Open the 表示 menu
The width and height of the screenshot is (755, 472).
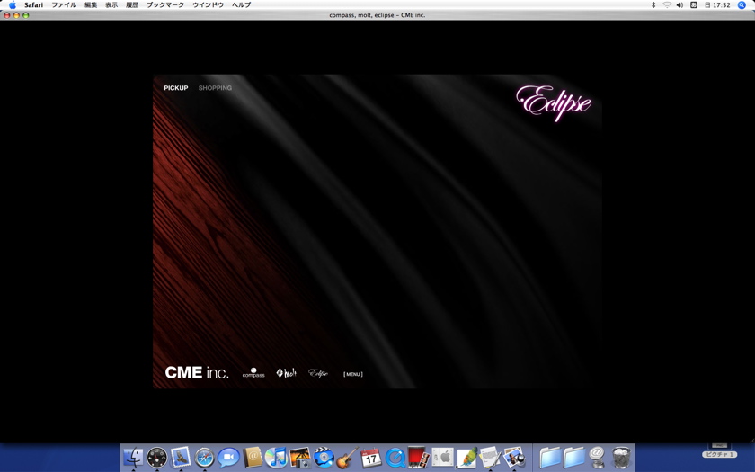111,4
